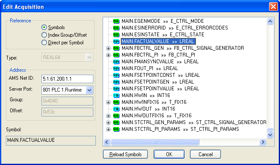Select the MAIN.STCTRL_PI_PARAMS symbol row
The width and height of the screenshot is (280, 165).
pyautogui.click(x=180, y=129)
